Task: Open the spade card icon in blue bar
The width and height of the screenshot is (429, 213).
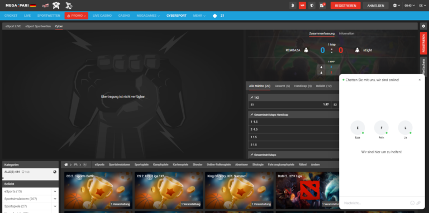Action: click(x=214, y=16)
